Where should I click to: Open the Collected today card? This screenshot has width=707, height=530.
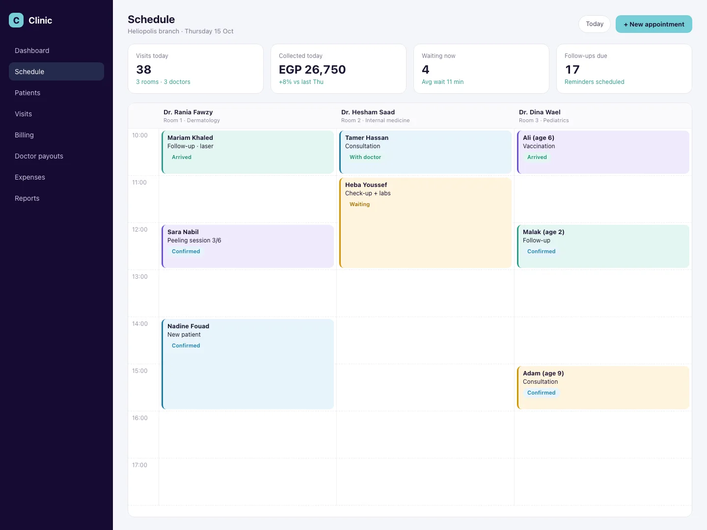pyautogui.click(x=338, y=69)
